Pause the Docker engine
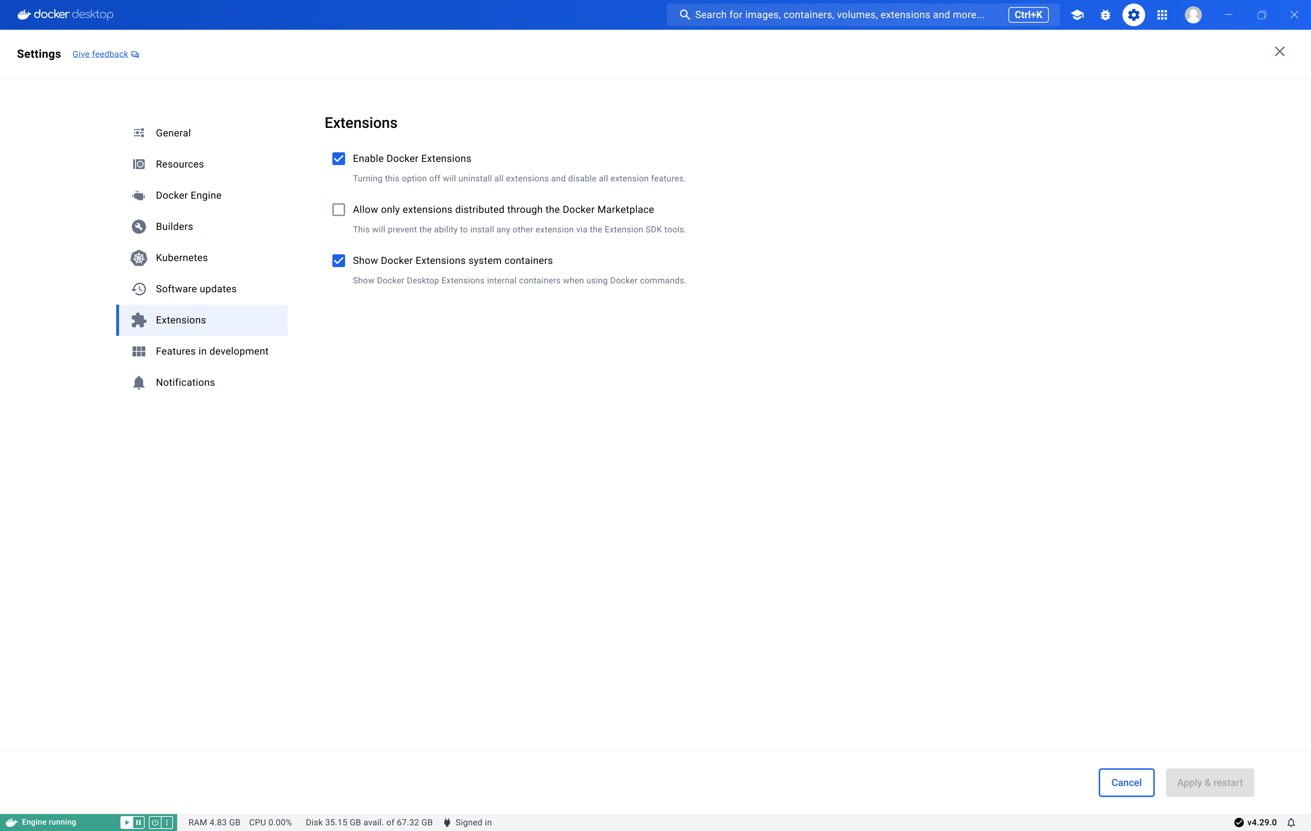 tap(139, 822)
